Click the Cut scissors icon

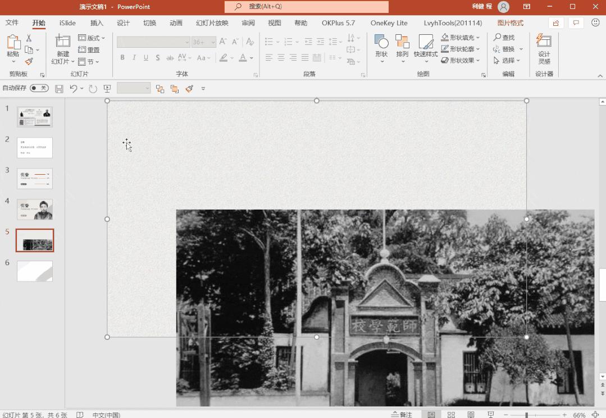(29, 38)
